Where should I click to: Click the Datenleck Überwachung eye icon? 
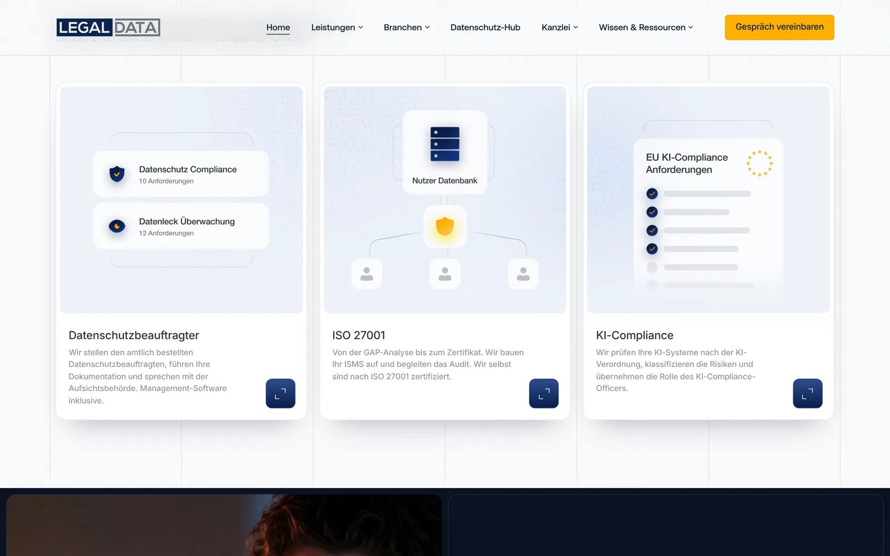[117, 226]
